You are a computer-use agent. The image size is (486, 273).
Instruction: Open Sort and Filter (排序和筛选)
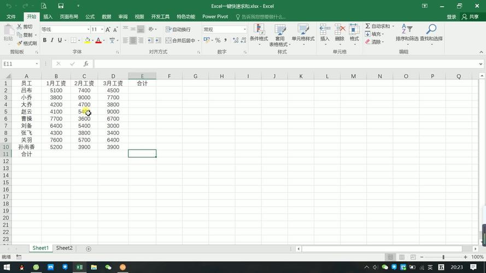pyautogui.click(x=407, y=33)
